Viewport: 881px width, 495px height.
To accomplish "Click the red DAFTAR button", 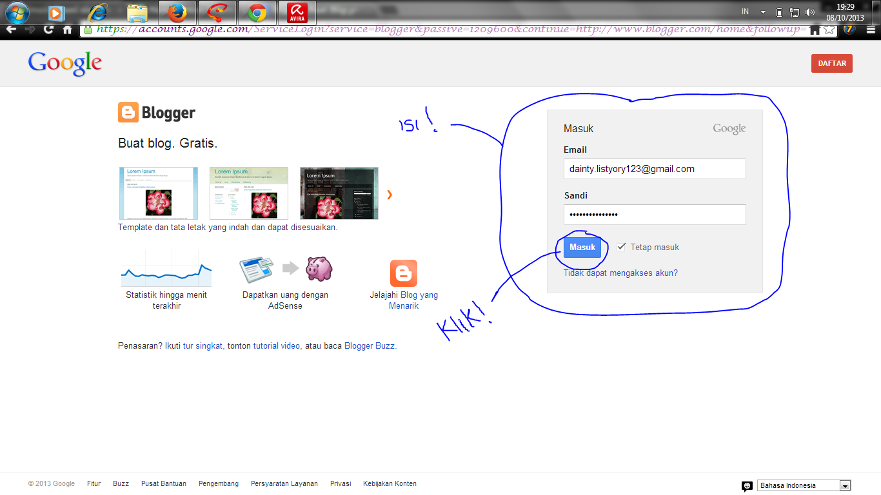I will pyautogui.click(x=832, y=63).
